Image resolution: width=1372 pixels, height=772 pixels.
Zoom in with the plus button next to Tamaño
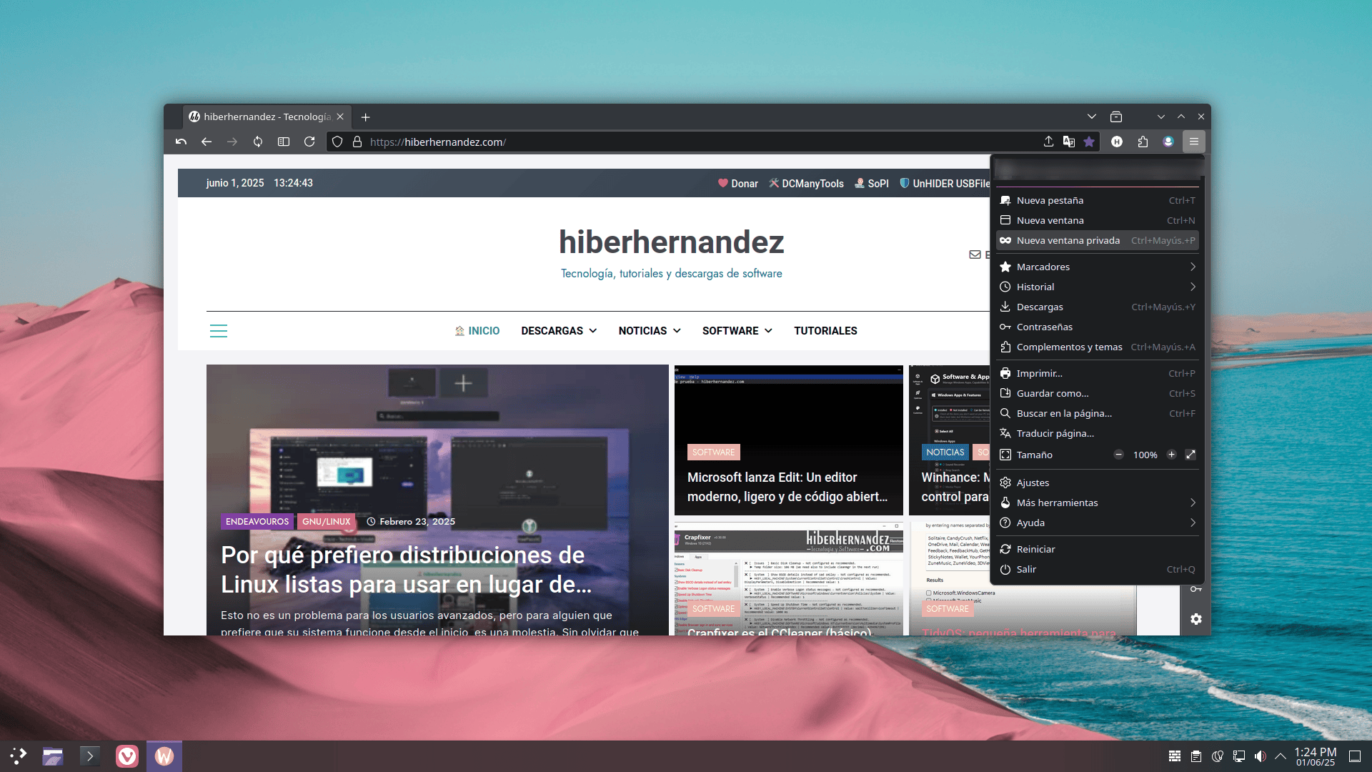1171,455
